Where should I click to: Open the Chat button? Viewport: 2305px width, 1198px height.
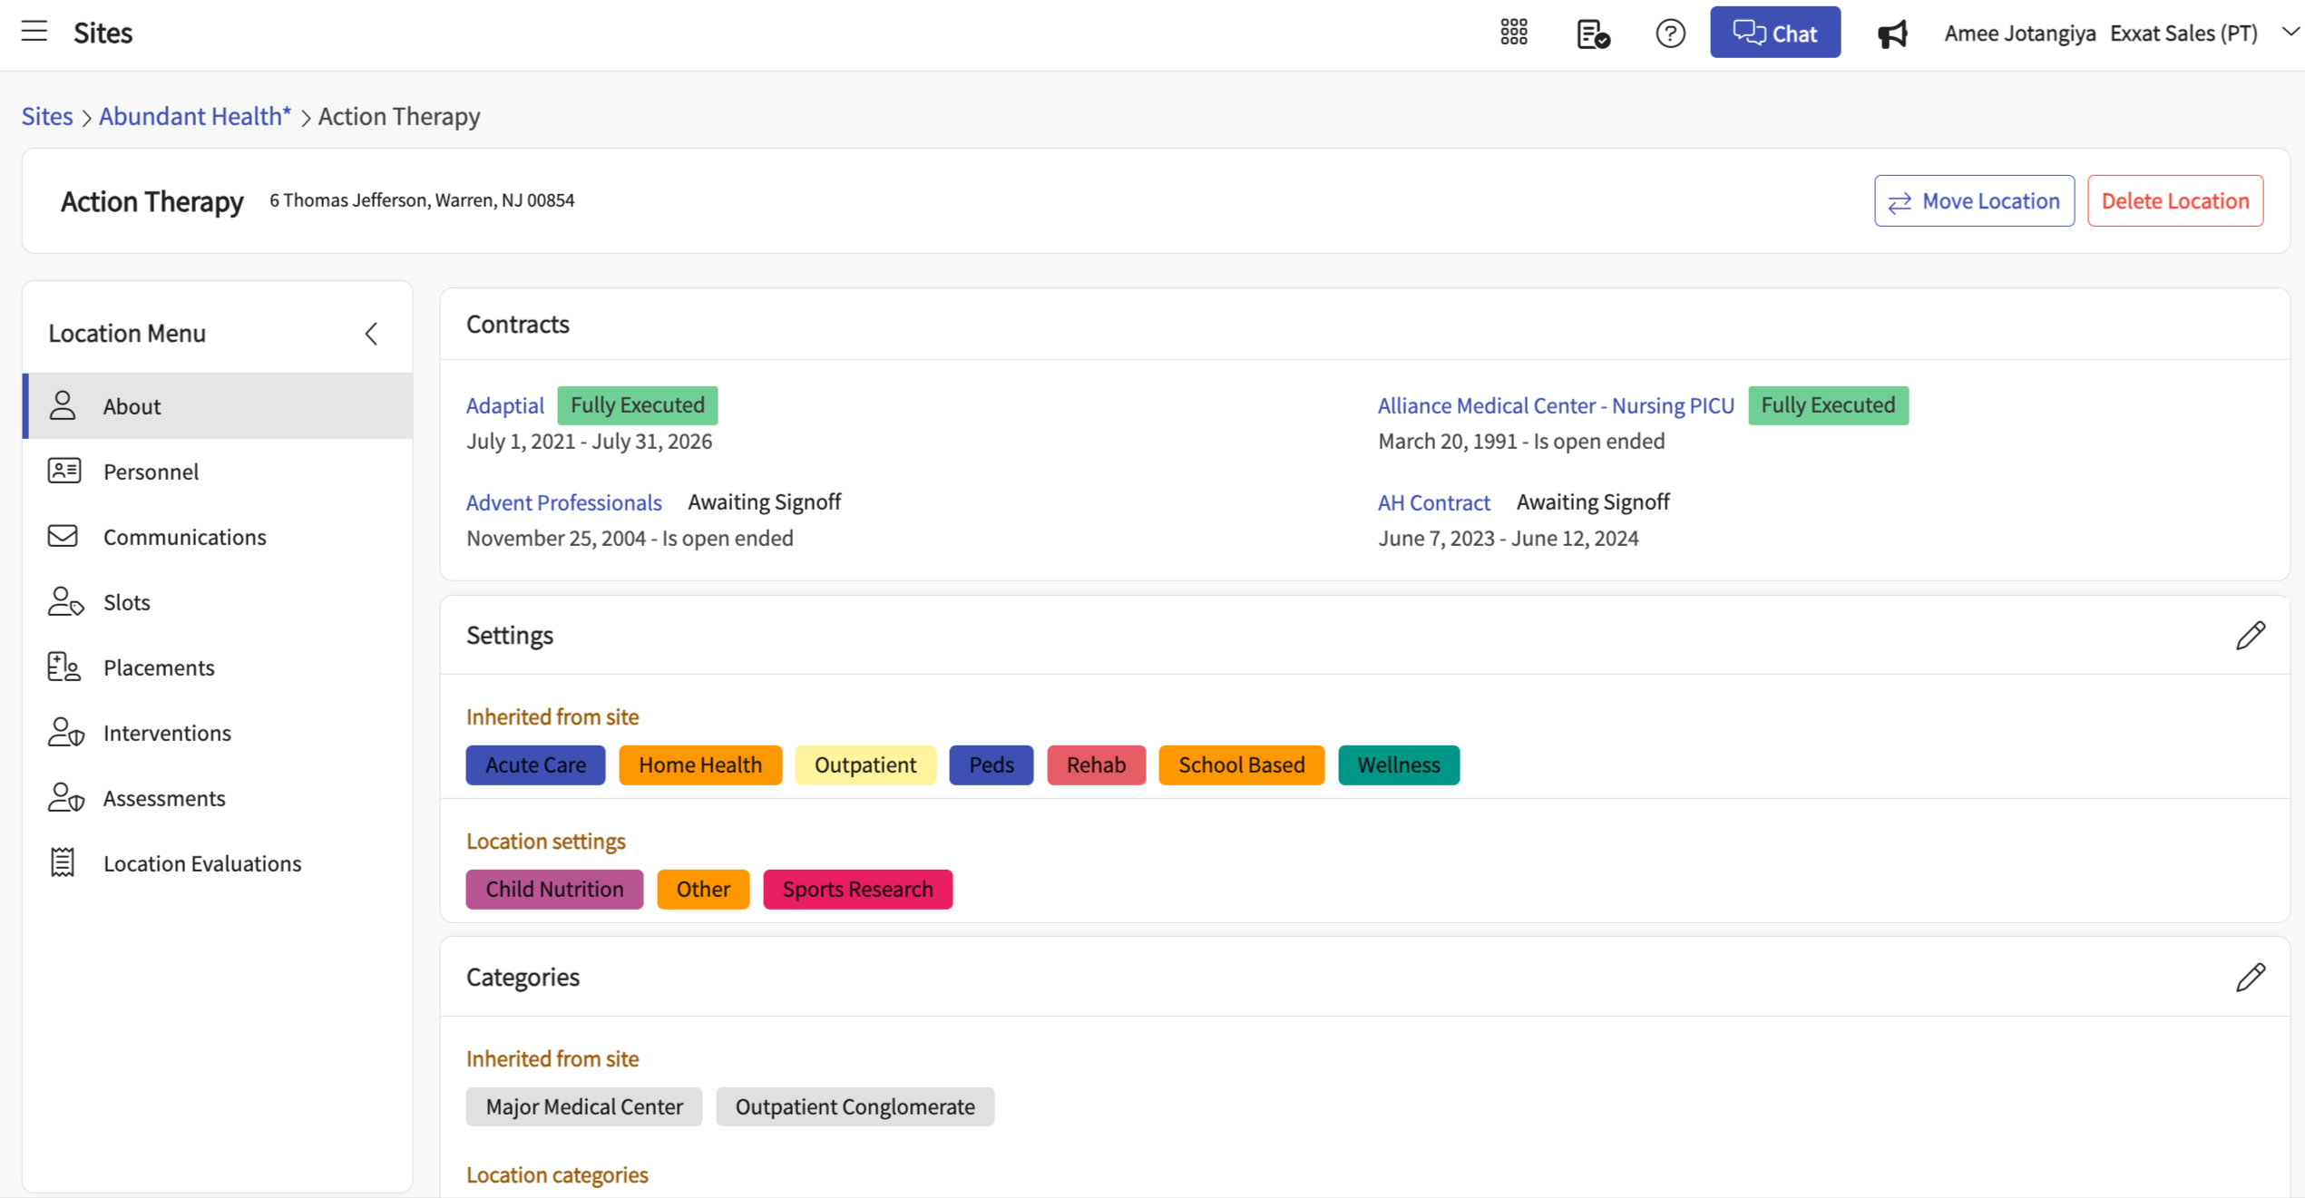point(1774,33)
